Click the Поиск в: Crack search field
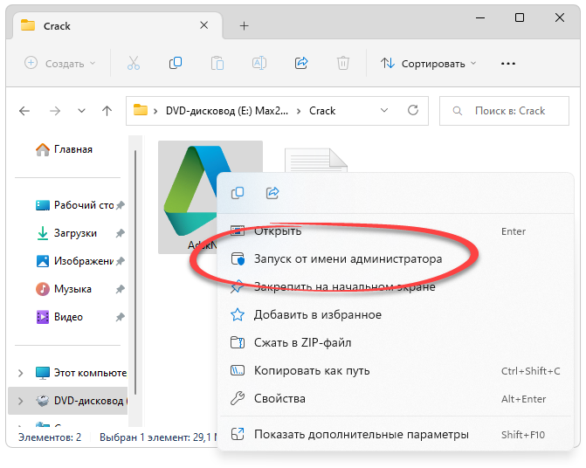The height and width of the screenshot is (468, 586). [x=504, y=111]
